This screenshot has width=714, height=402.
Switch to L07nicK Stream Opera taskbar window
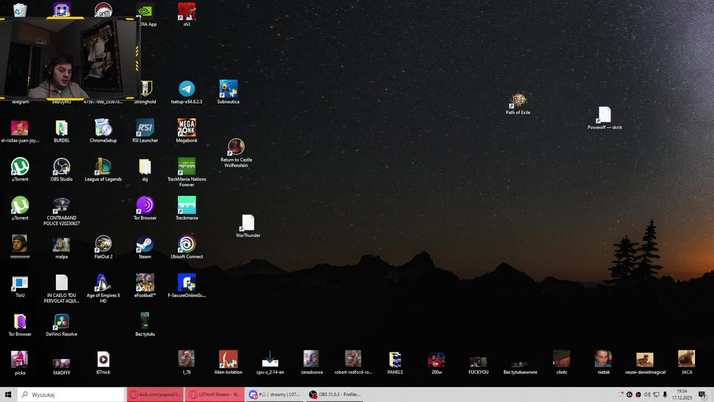tap(214, 395)
